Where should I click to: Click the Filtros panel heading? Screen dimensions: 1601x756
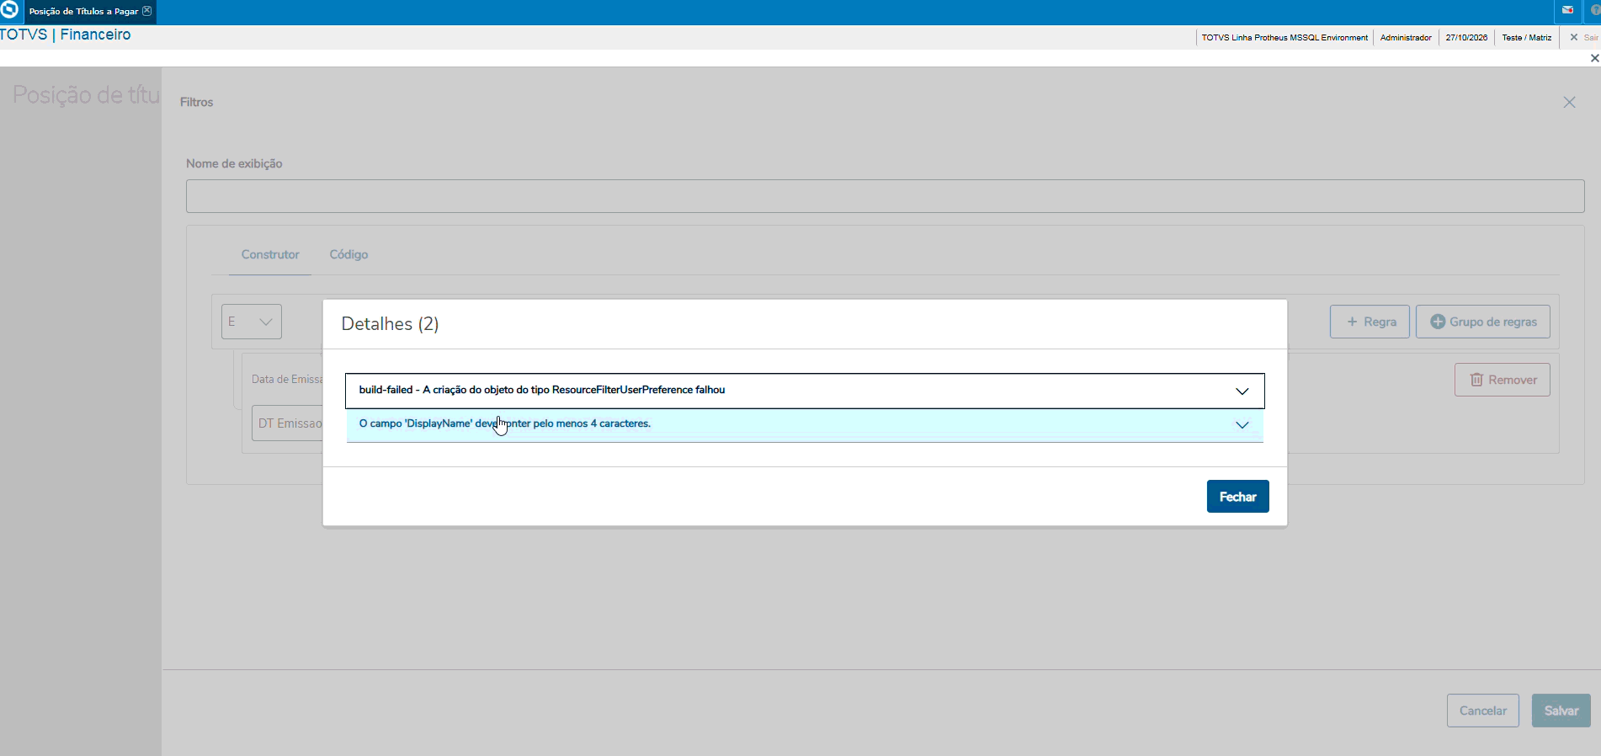point(196,102)
